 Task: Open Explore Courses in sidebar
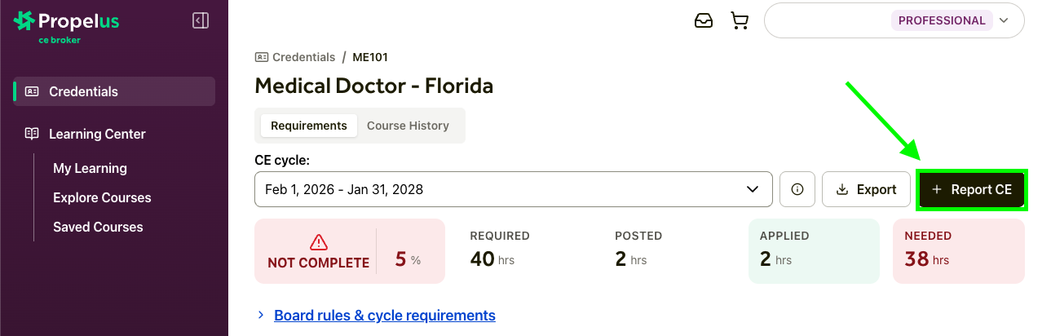coord(102,197)
